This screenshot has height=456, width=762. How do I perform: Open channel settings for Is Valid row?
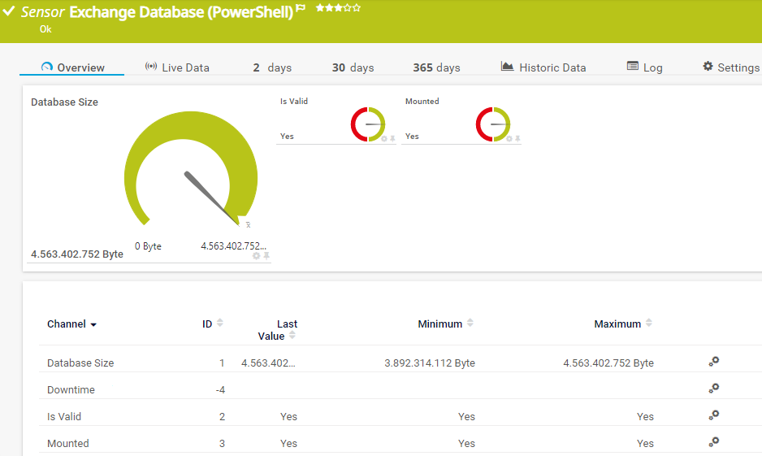click(713, 415)
